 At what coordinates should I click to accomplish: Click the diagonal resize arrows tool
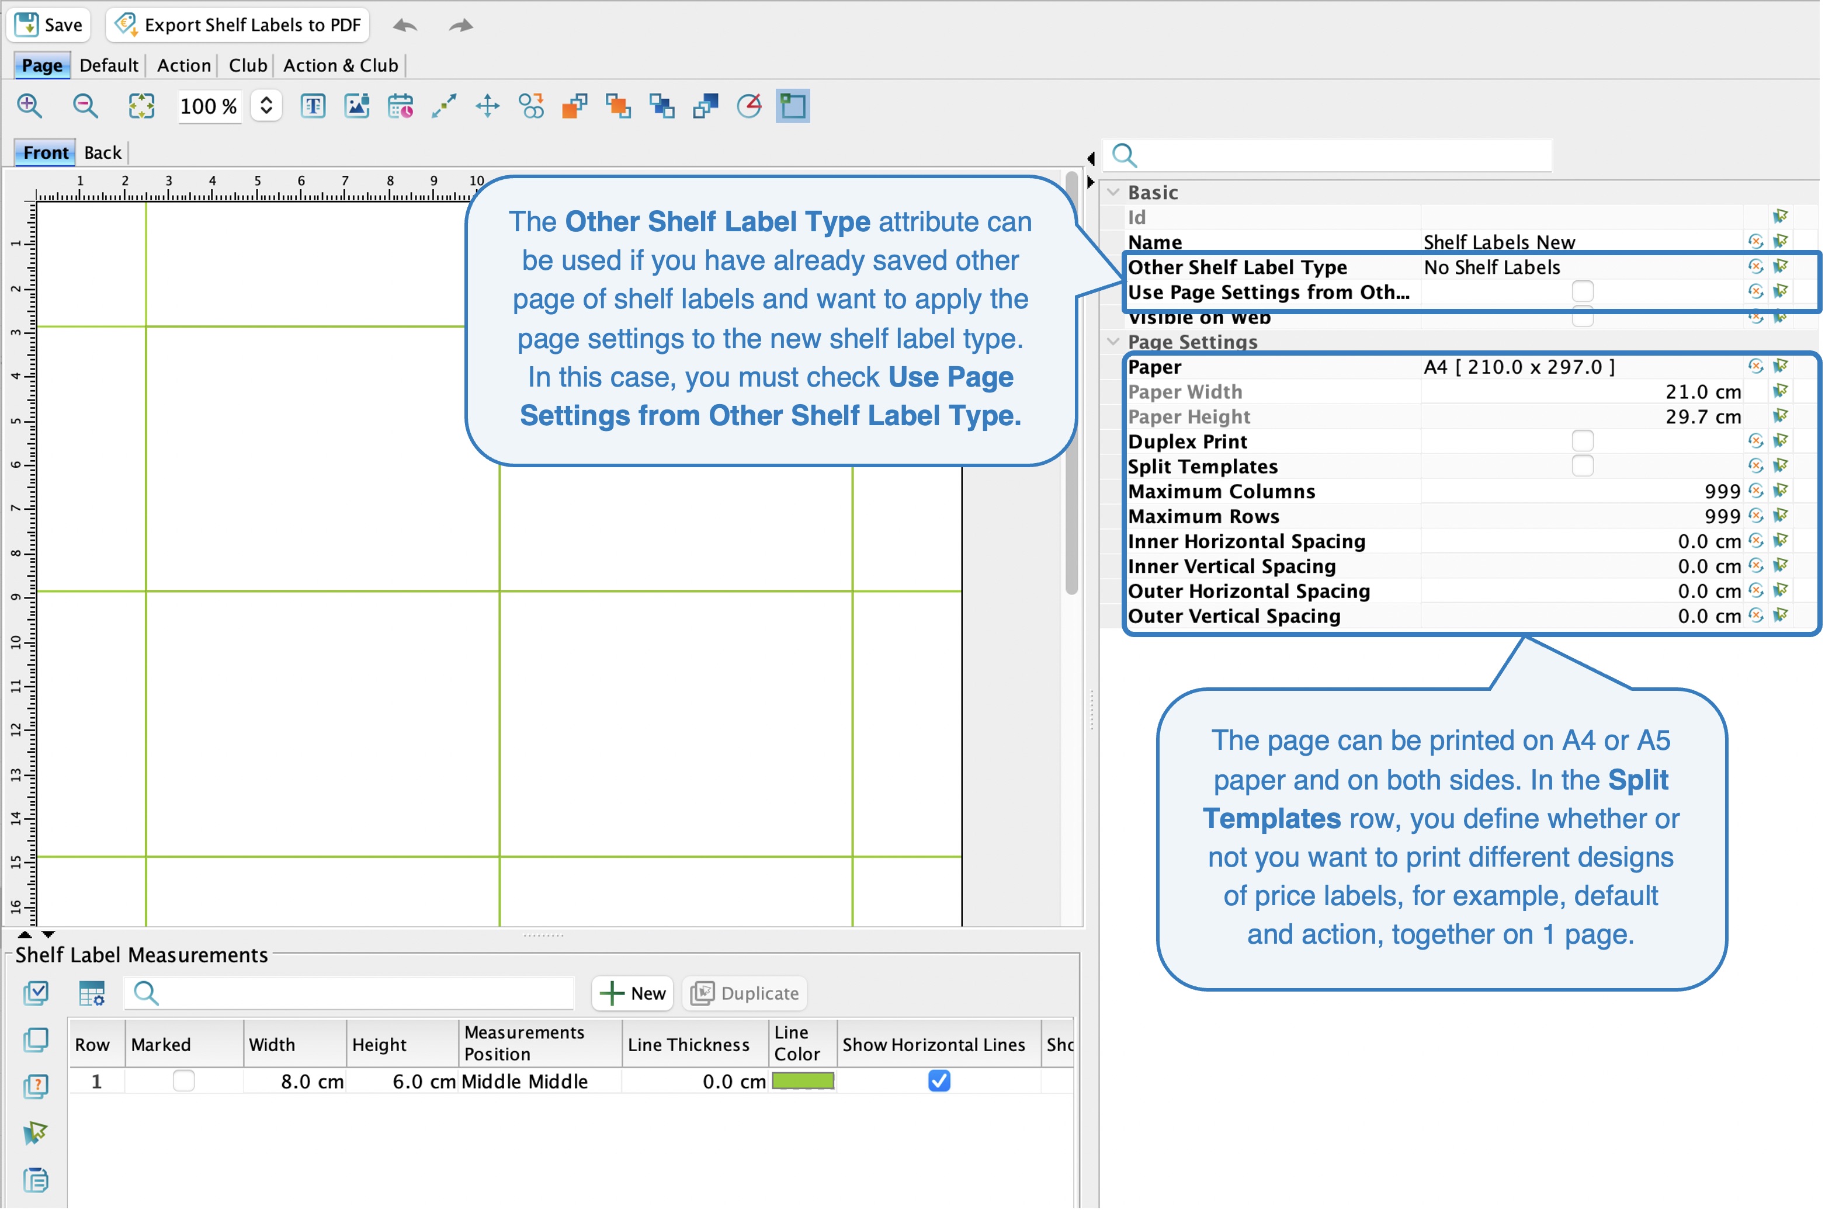point(444,106)
